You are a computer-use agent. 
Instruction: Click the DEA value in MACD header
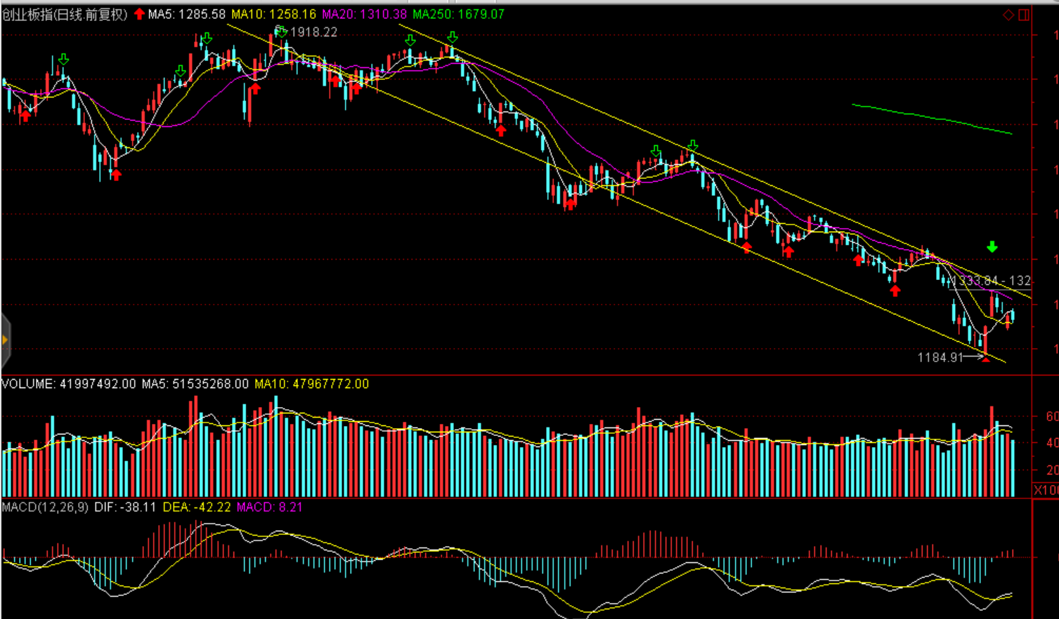(196, 507)
